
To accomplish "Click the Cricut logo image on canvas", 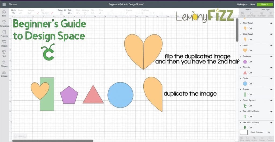I will (x=48, y=52).
